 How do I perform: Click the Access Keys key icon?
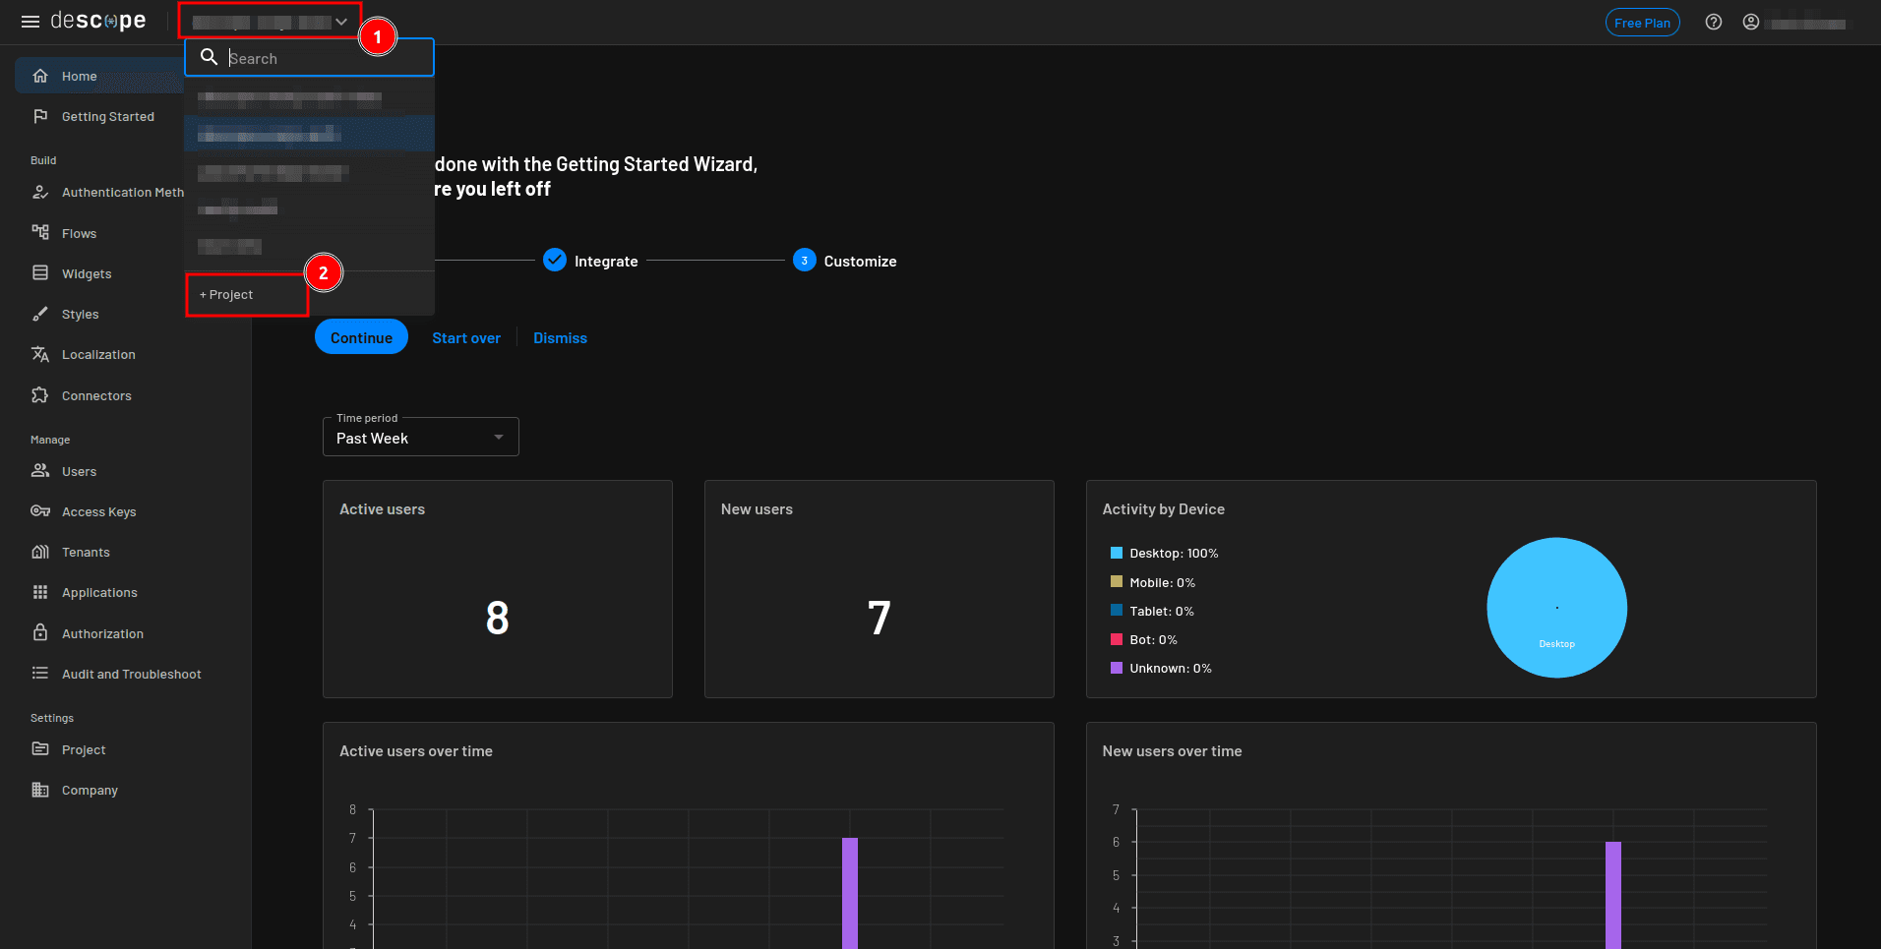(x=40, y=511)
